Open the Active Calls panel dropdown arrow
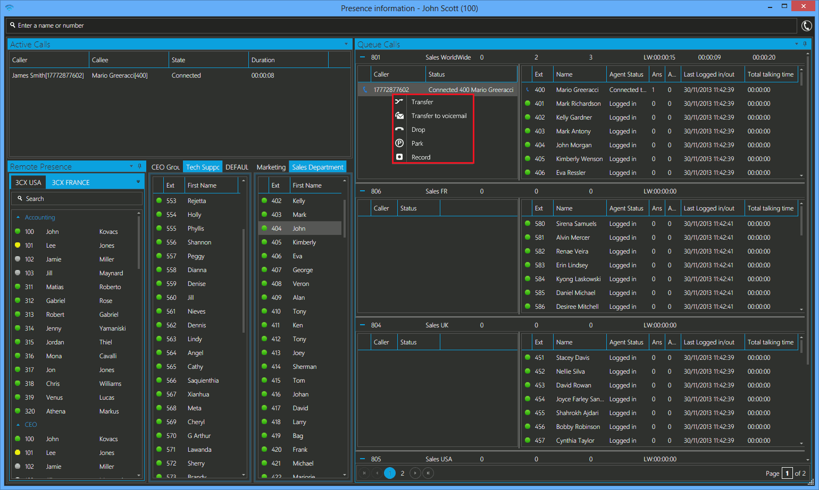The image size is (819, 490). (346, 44)
